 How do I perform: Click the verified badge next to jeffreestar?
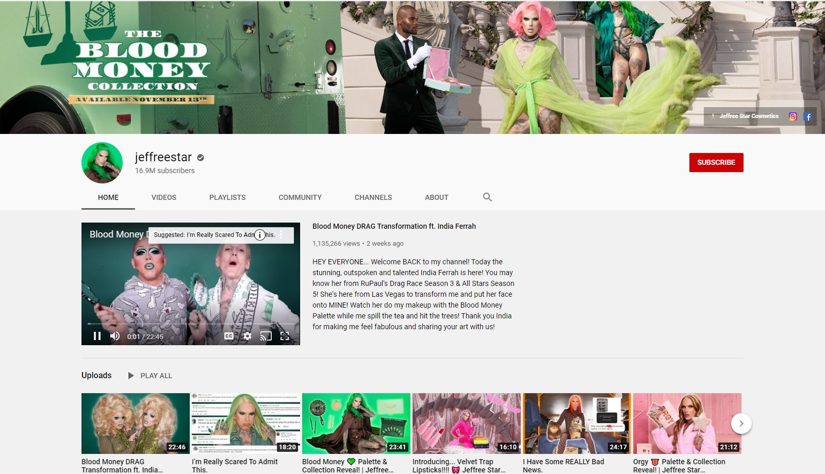(x=201, y=158)
